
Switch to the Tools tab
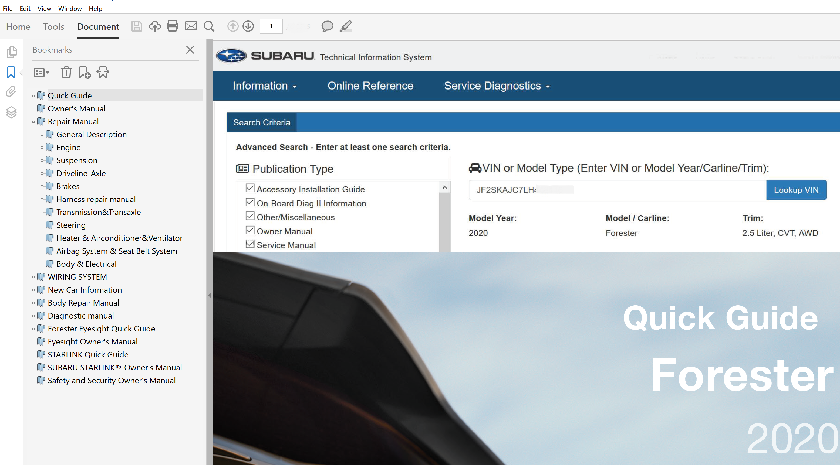click(54, 27)
